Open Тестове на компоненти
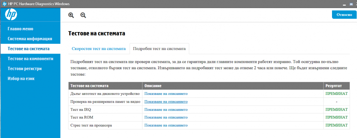 pyautogui.click(x=30, y=58)
